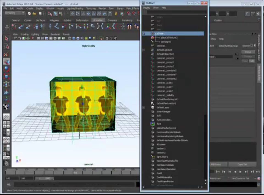Screen dimensions: 264x195
Task: Open the Outliner Display menu
Action: [x=147, y=8]
